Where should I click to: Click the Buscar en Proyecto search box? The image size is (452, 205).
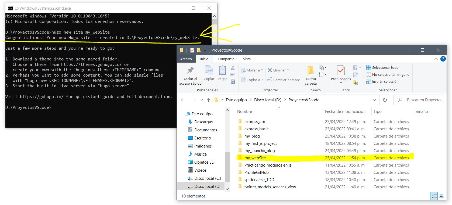418,100
